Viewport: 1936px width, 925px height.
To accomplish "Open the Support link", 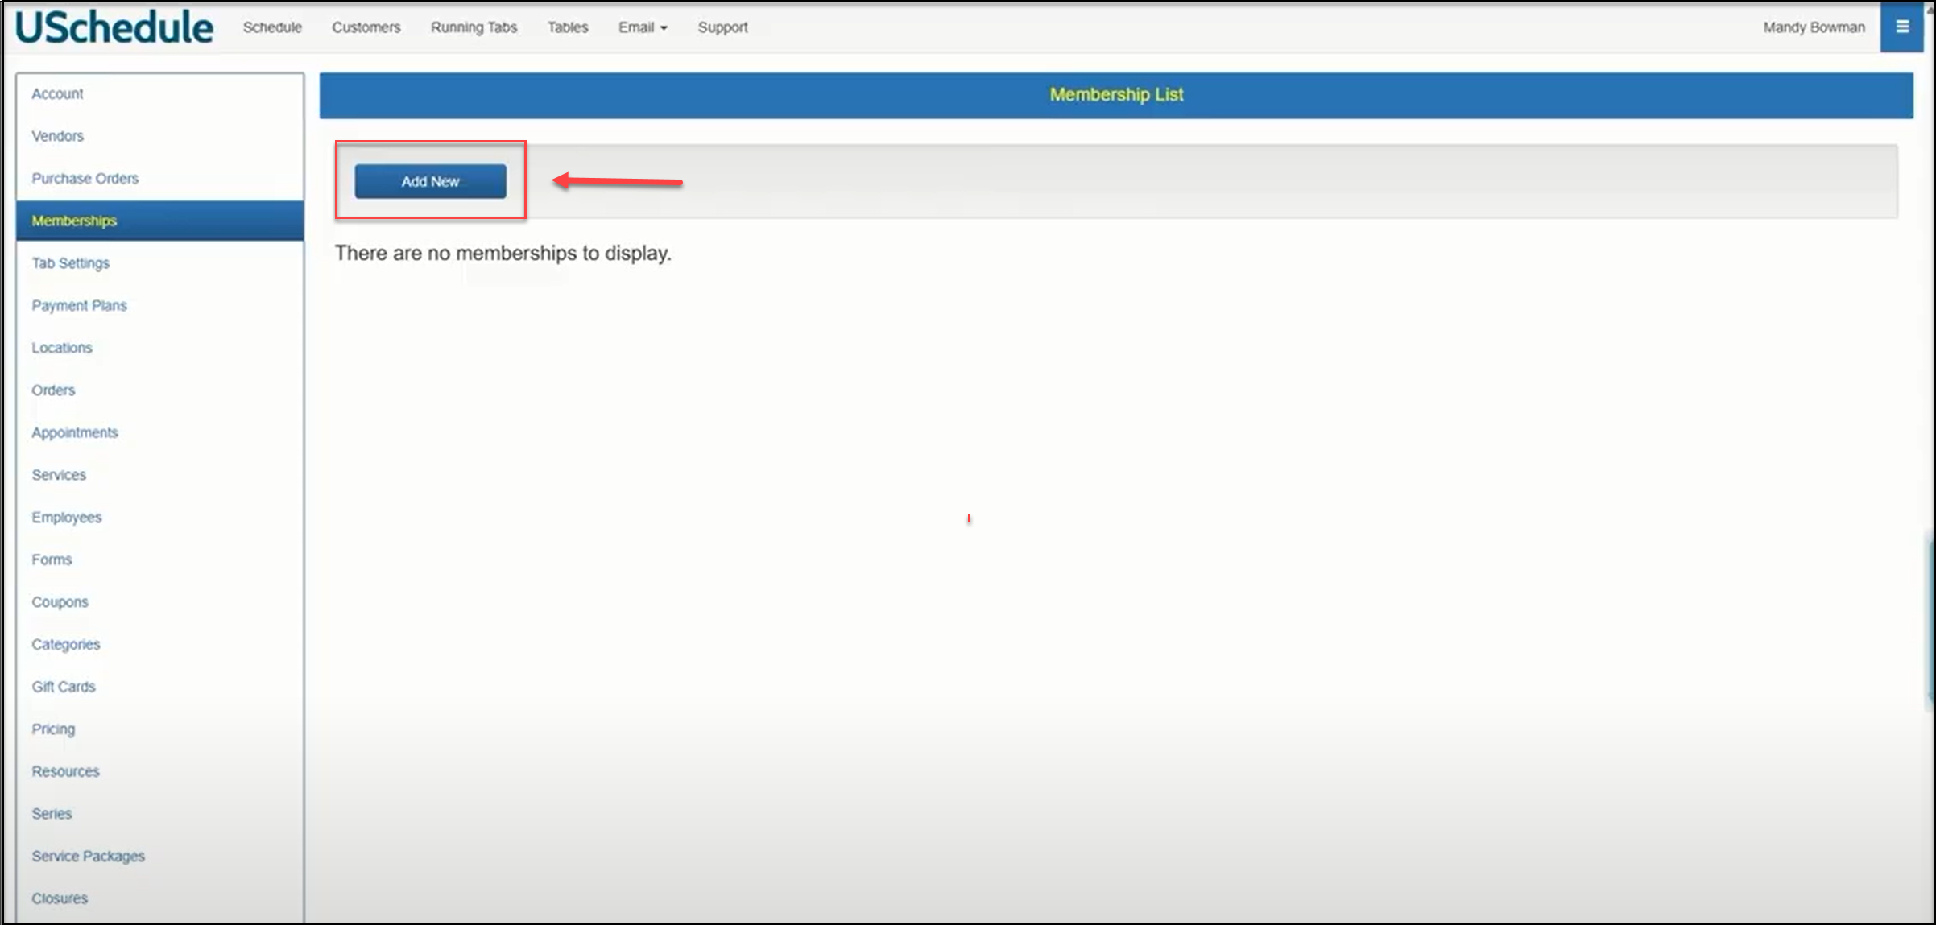I will click(722, 27).
